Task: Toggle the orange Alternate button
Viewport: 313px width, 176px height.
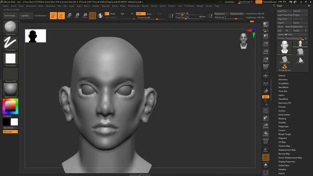Action: (x=10, y=132)
